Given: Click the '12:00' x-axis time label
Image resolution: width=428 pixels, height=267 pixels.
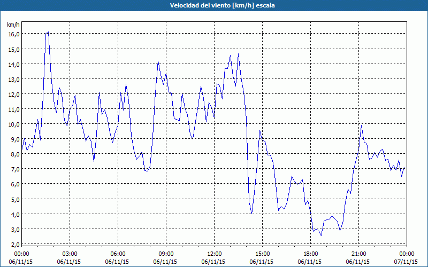Looking at the screenshot, I should (x=215, y=254).
